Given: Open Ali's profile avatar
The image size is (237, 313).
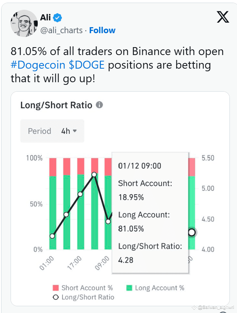Looking at the screenshot, I should pyautogui.click(x=24, y=23).
